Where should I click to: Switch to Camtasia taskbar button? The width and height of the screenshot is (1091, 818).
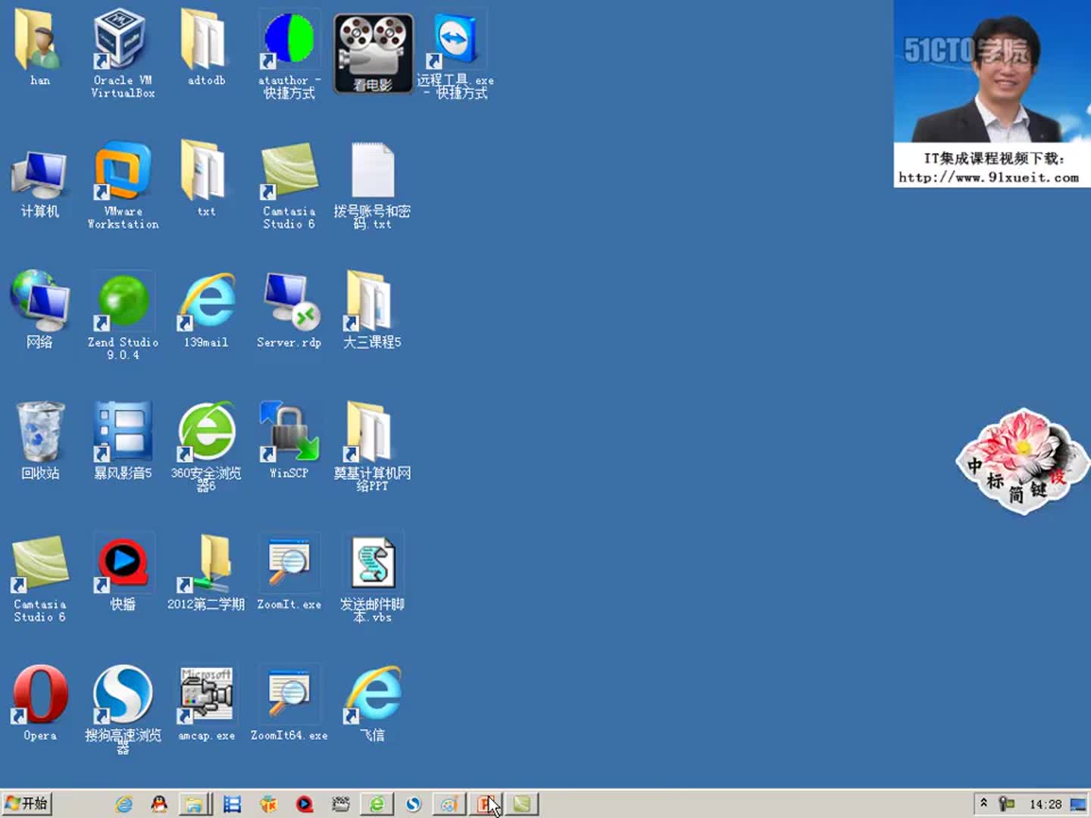point(522,804)
